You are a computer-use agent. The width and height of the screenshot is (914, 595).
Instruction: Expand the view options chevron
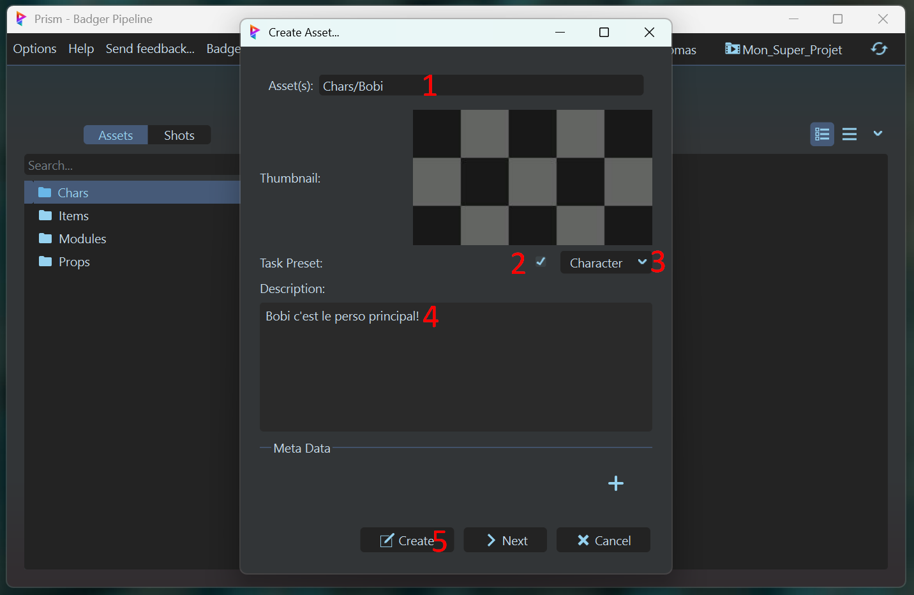point(878,133)
